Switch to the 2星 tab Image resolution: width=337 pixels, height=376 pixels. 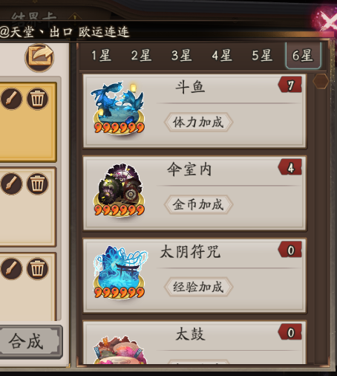141,56
